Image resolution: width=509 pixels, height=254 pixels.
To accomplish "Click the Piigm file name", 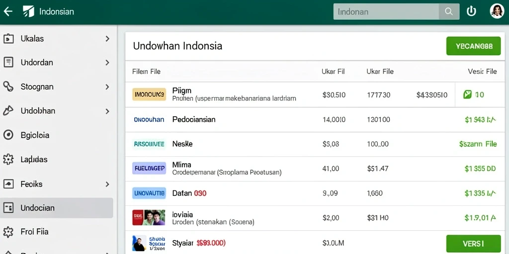I will click(x=182, y=90).
